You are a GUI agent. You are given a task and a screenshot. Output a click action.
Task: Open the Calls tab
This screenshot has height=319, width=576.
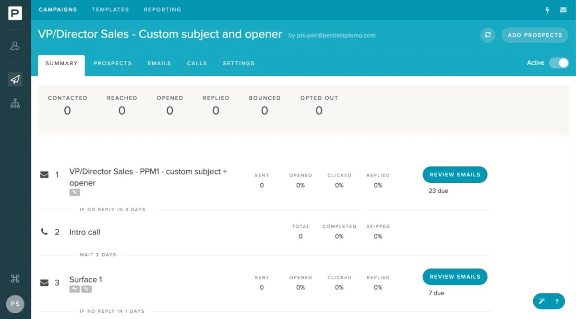[197, 63]
